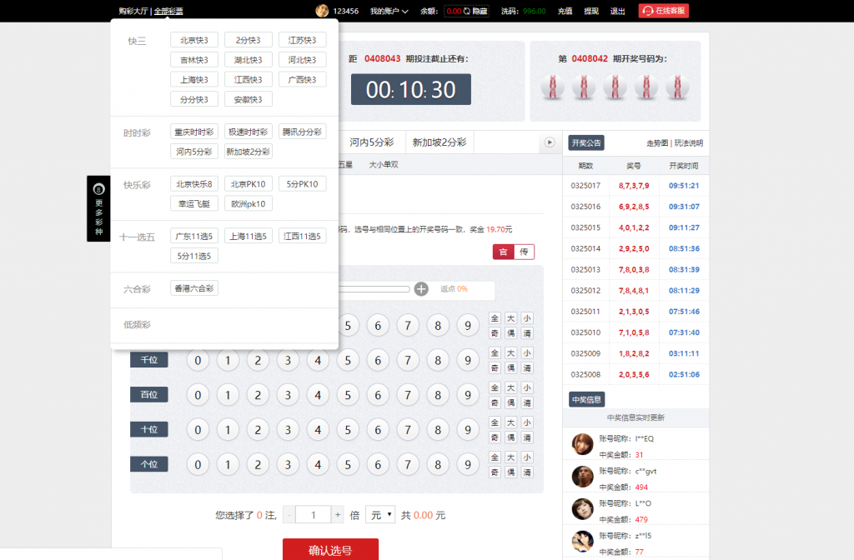Open the 全部彩票 lottery menu
The height and width of the screenshot is (560, 854).
point(168,12)
